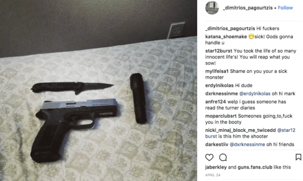Open nicki_minaj_block_me_twicedd profile
This screenshot has width=303, height=181.
[x=240, y=130]
